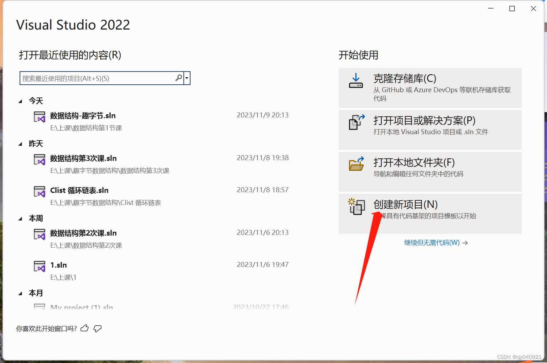
Task: Click the solution icon next to Clist 循环链表.sln
Action: (39, 191)
